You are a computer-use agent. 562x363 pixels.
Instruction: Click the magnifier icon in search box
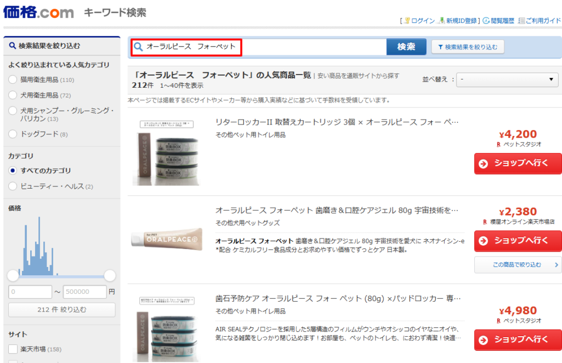(x=138, y=47)
